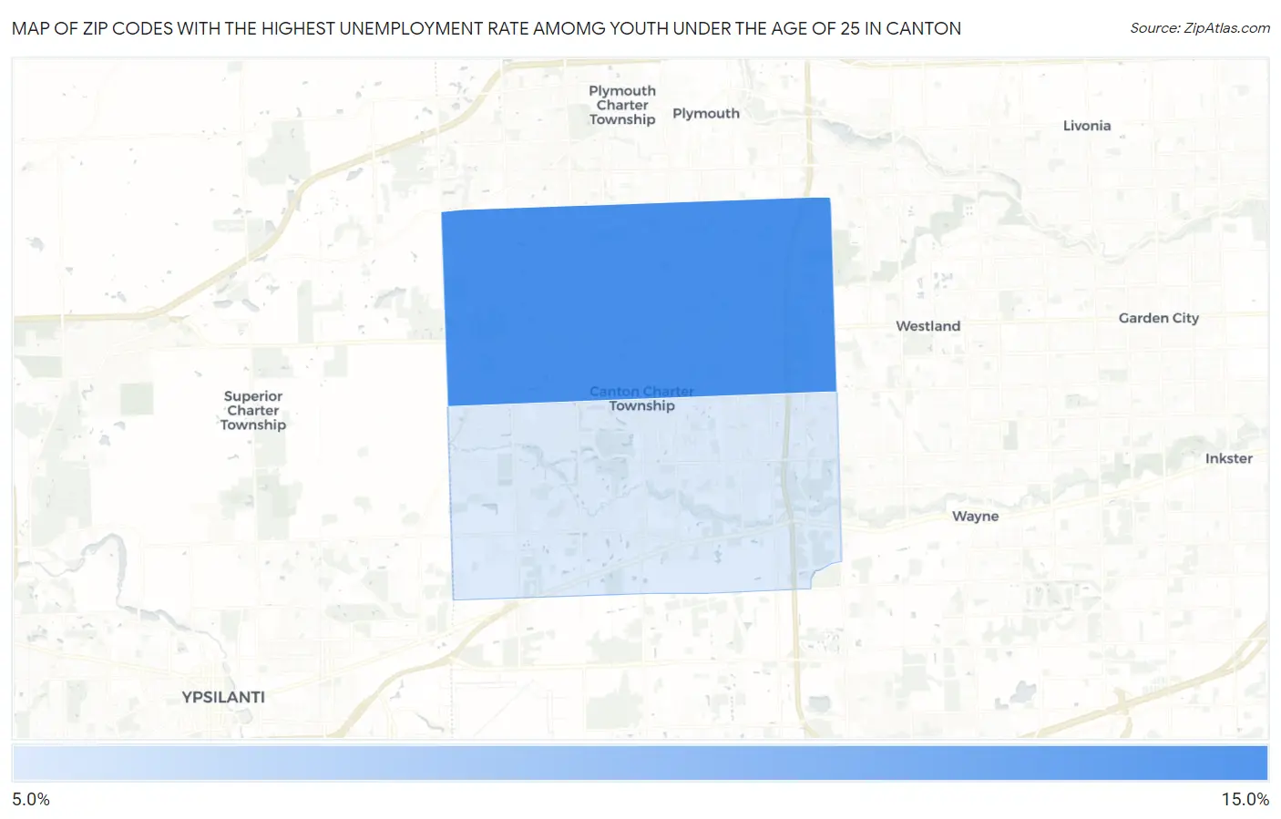Click the Canton Charter Township label

[x=641, y=398]
